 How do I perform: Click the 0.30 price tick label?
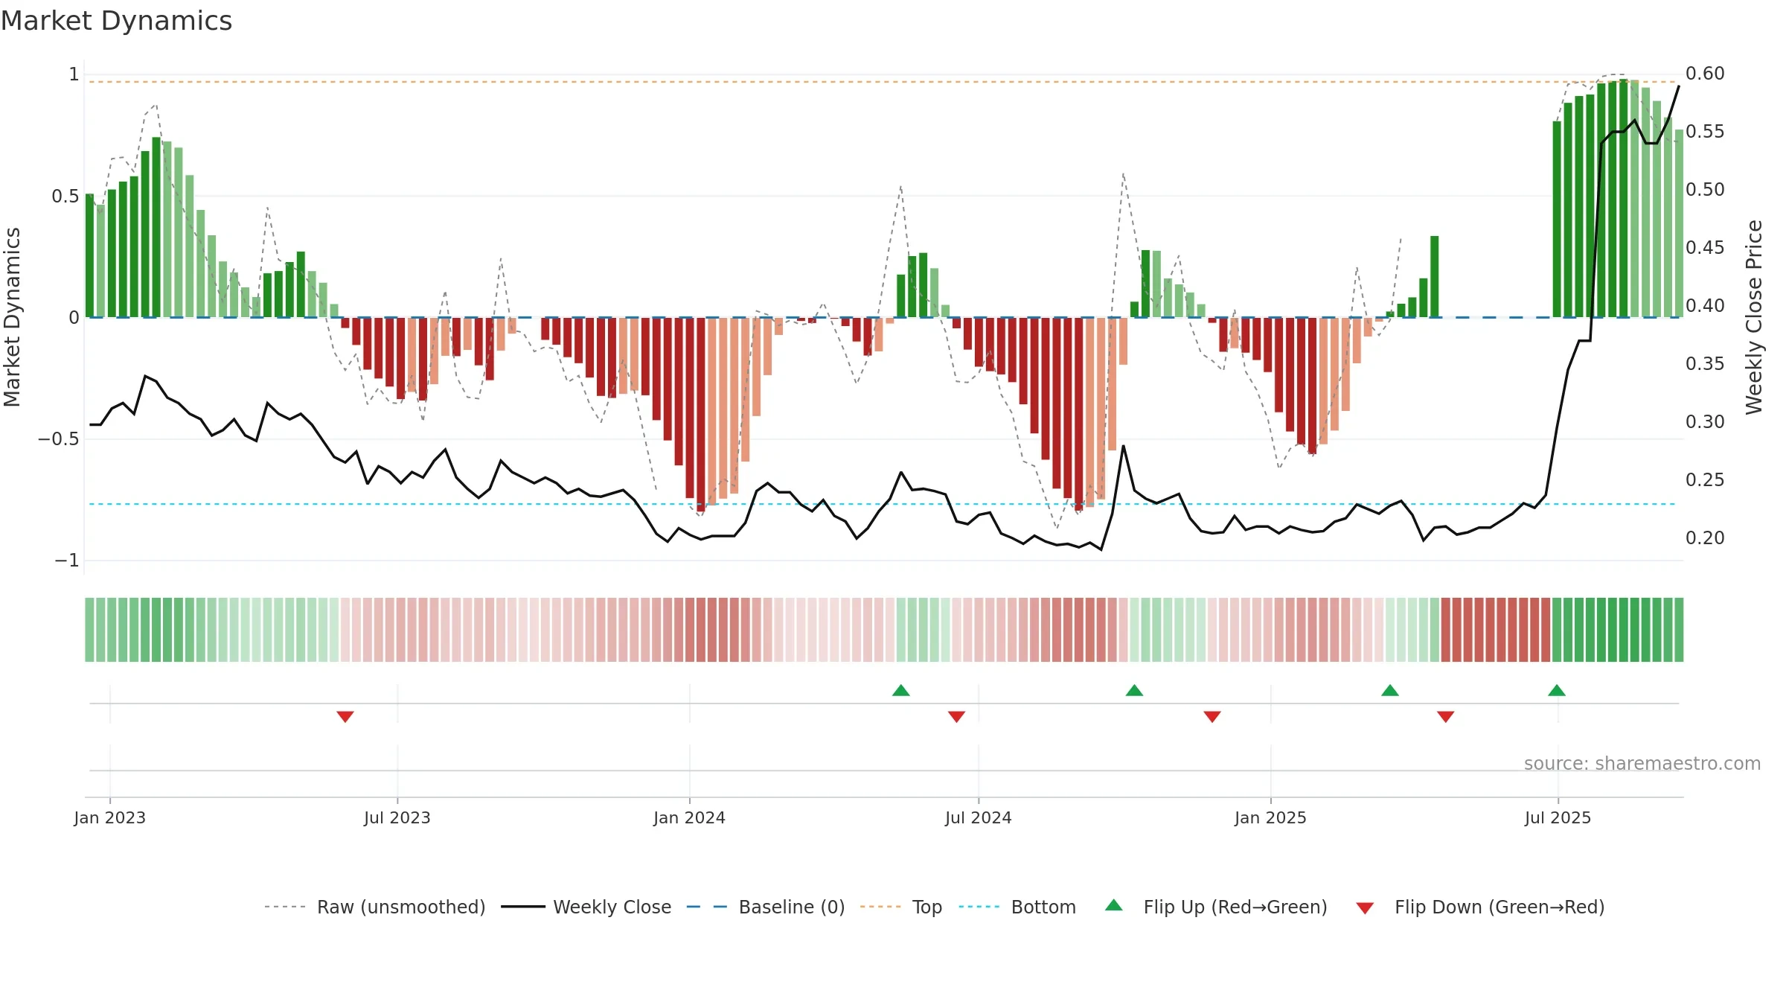(1705, 421)
